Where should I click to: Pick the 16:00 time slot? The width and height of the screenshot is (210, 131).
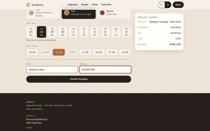[x=99, y=52]
